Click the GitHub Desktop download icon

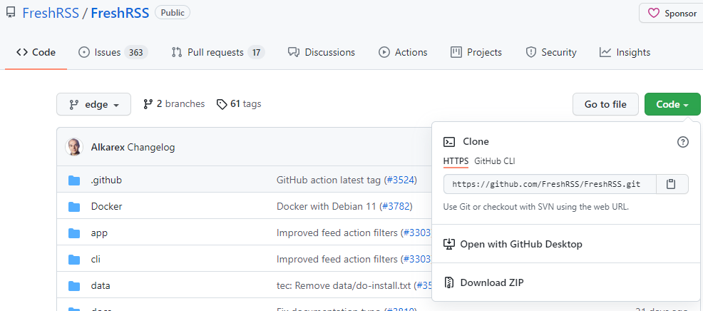point(449,244)
